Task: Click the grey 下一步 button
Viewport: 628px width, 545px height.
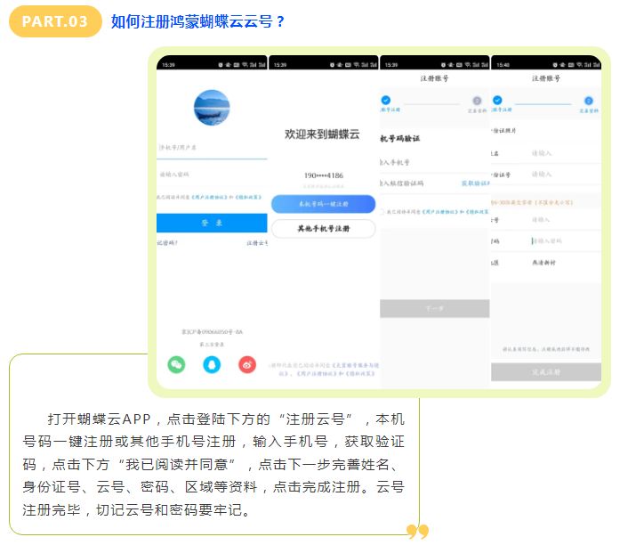Action: pos(434,308)
